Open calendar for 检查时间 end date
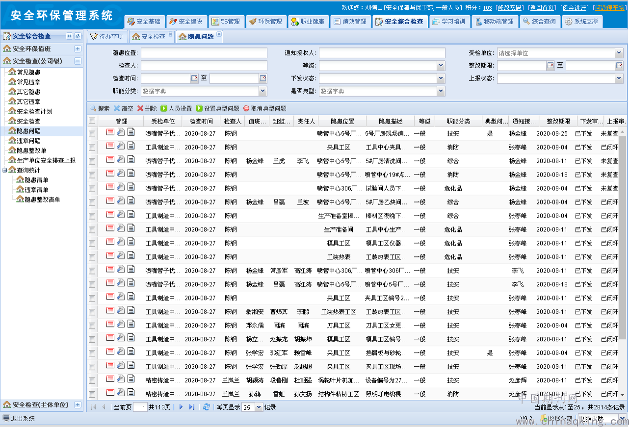This screenshot has height=427, width=629. click(x=263, y=78)
